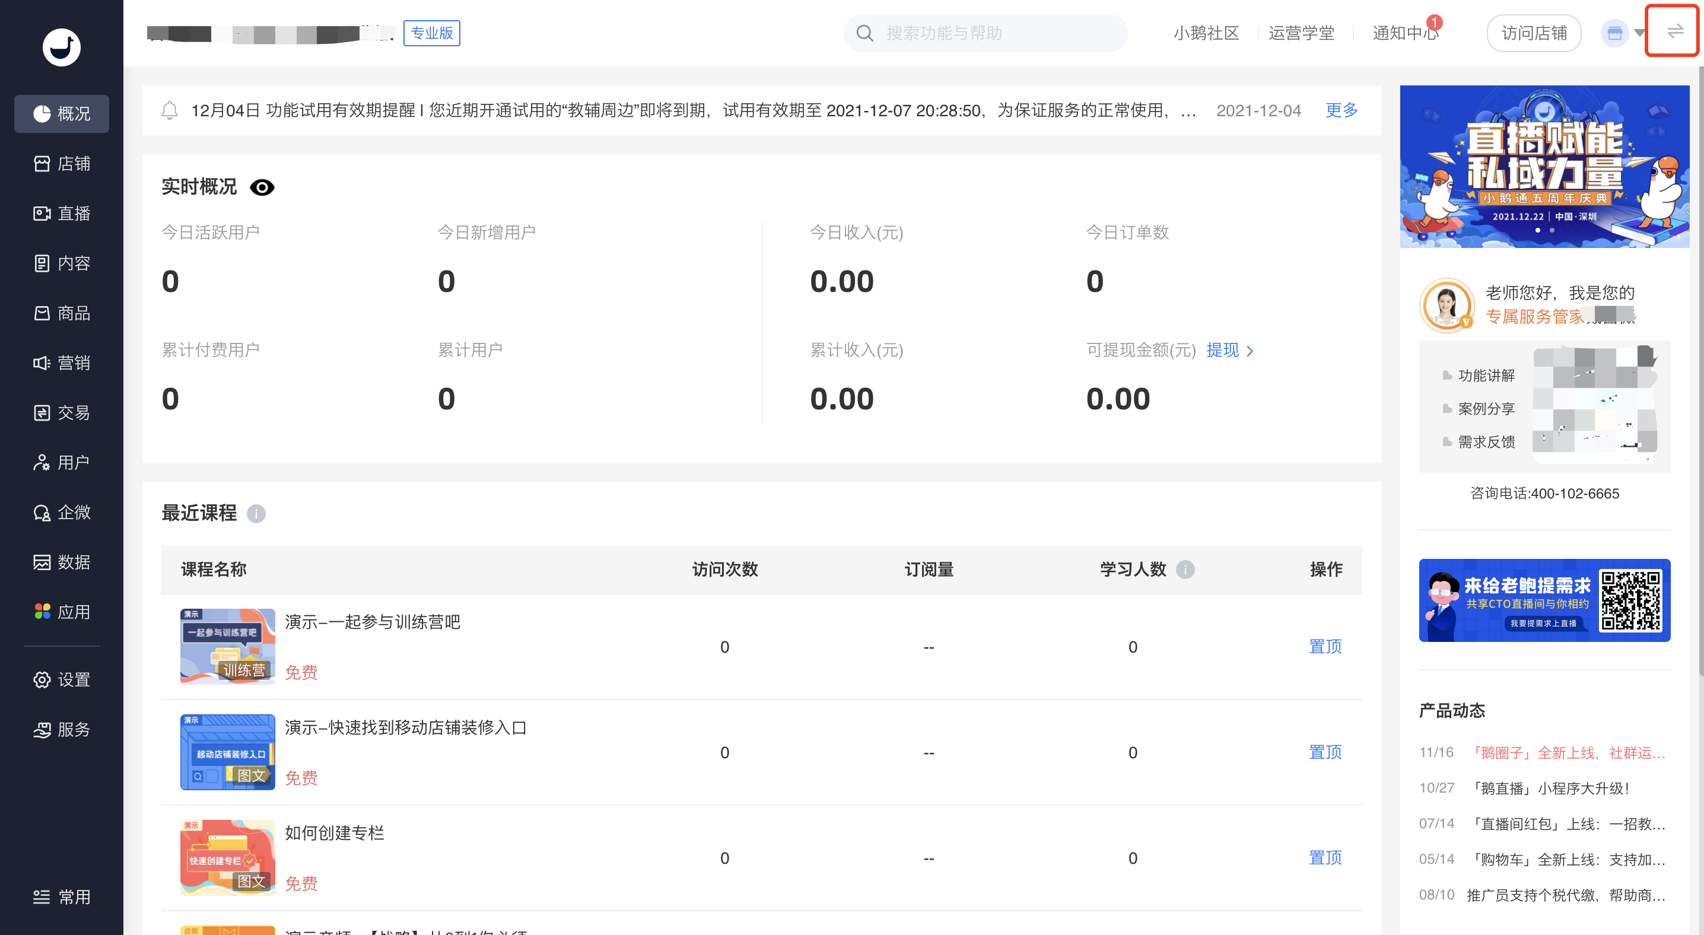Open 提现 withdraw chevron link
Screen dimensions: 1704x935
pyautogui.click(x=1230, y=350)
